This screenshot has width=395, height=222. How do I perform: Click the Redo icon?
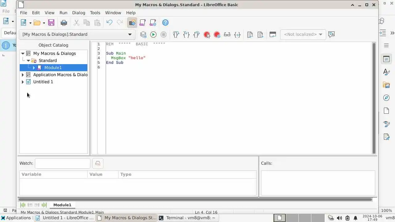(120, 23)
